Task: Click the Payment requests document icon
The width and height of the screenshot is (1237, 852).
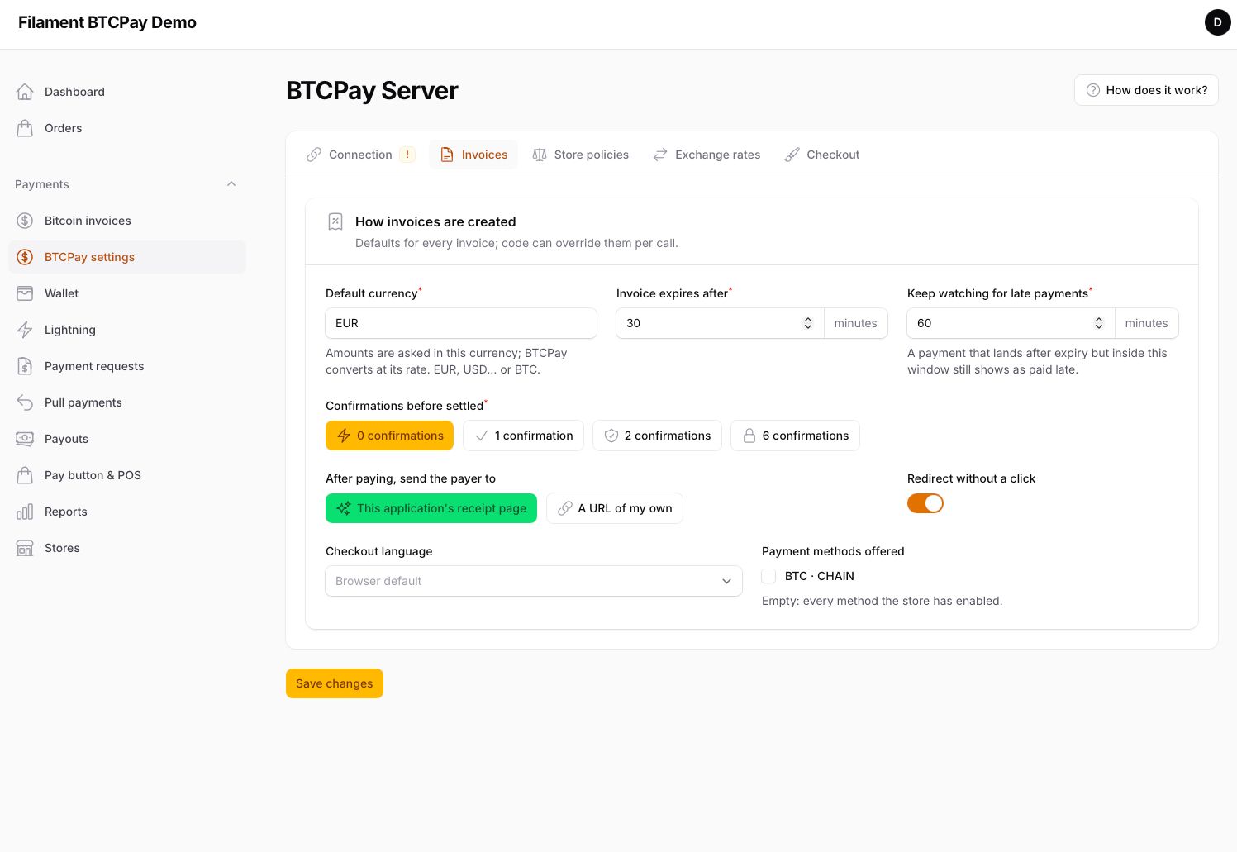Action: (25, 366)
